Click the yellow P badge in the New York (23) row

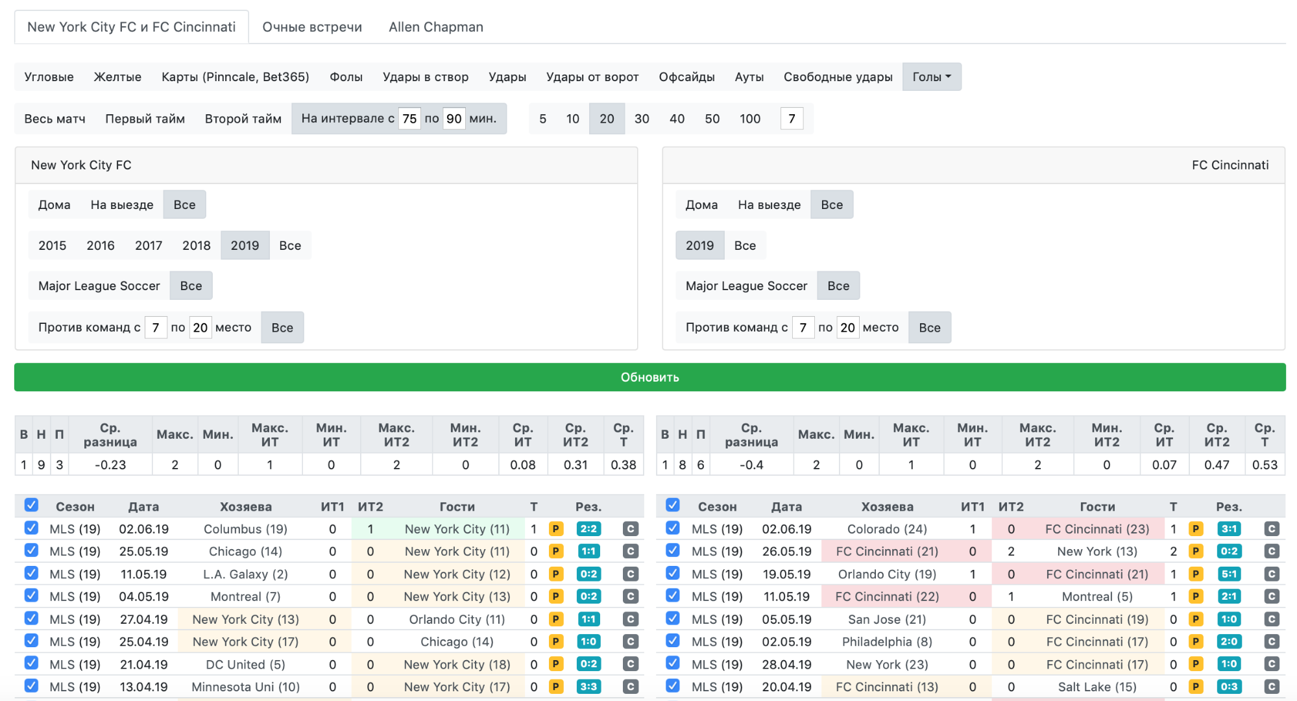click(1195, 664)
